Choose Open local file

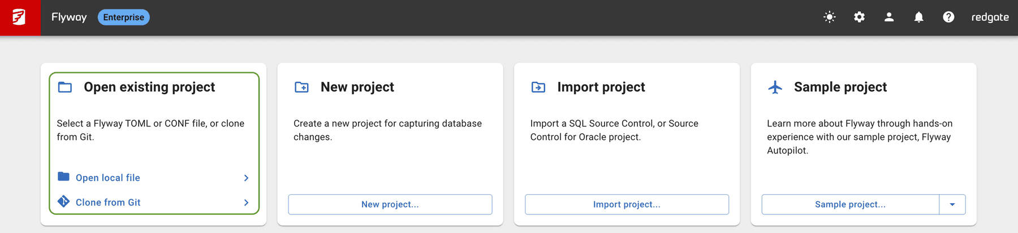point(108,178)
